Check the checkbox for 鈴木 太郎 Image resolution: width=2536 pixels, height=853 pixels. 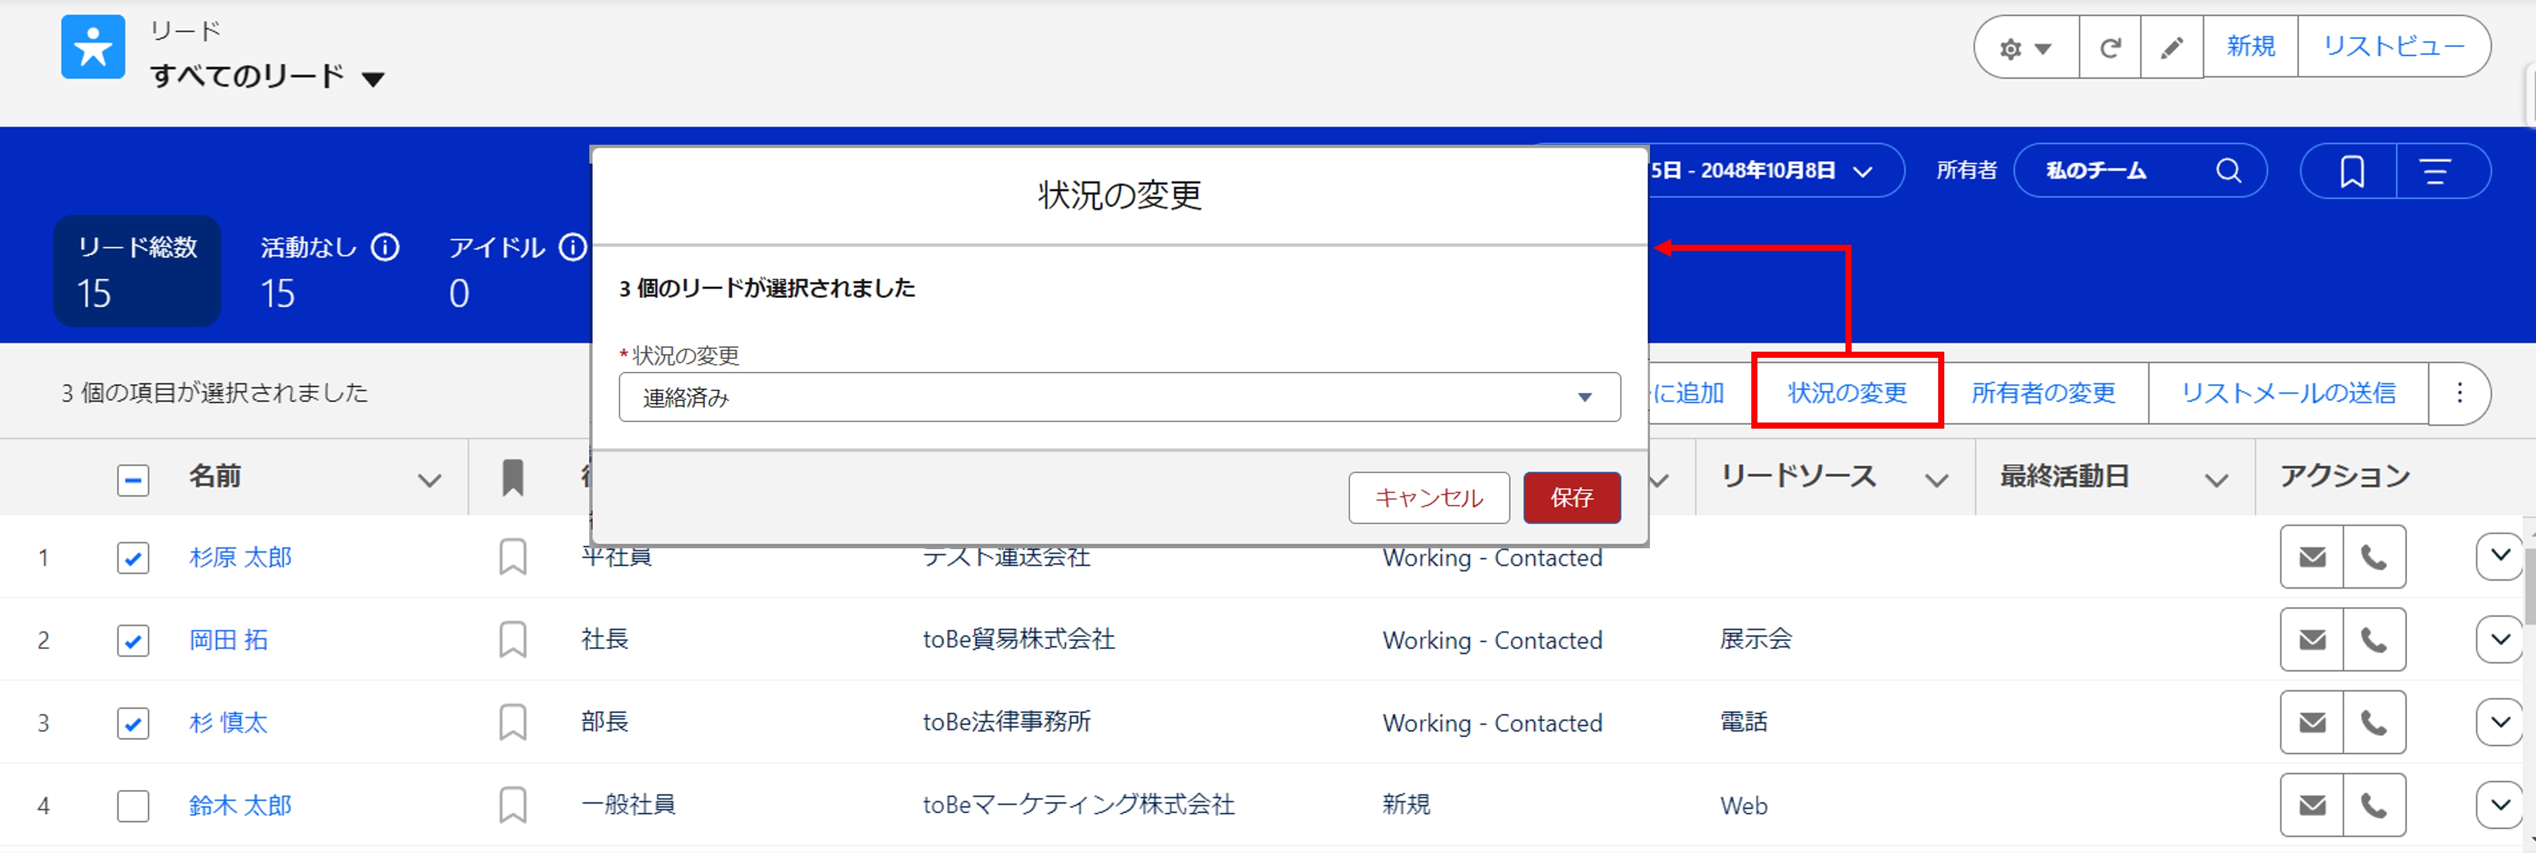pyautogui.click(x=133, y=806)
